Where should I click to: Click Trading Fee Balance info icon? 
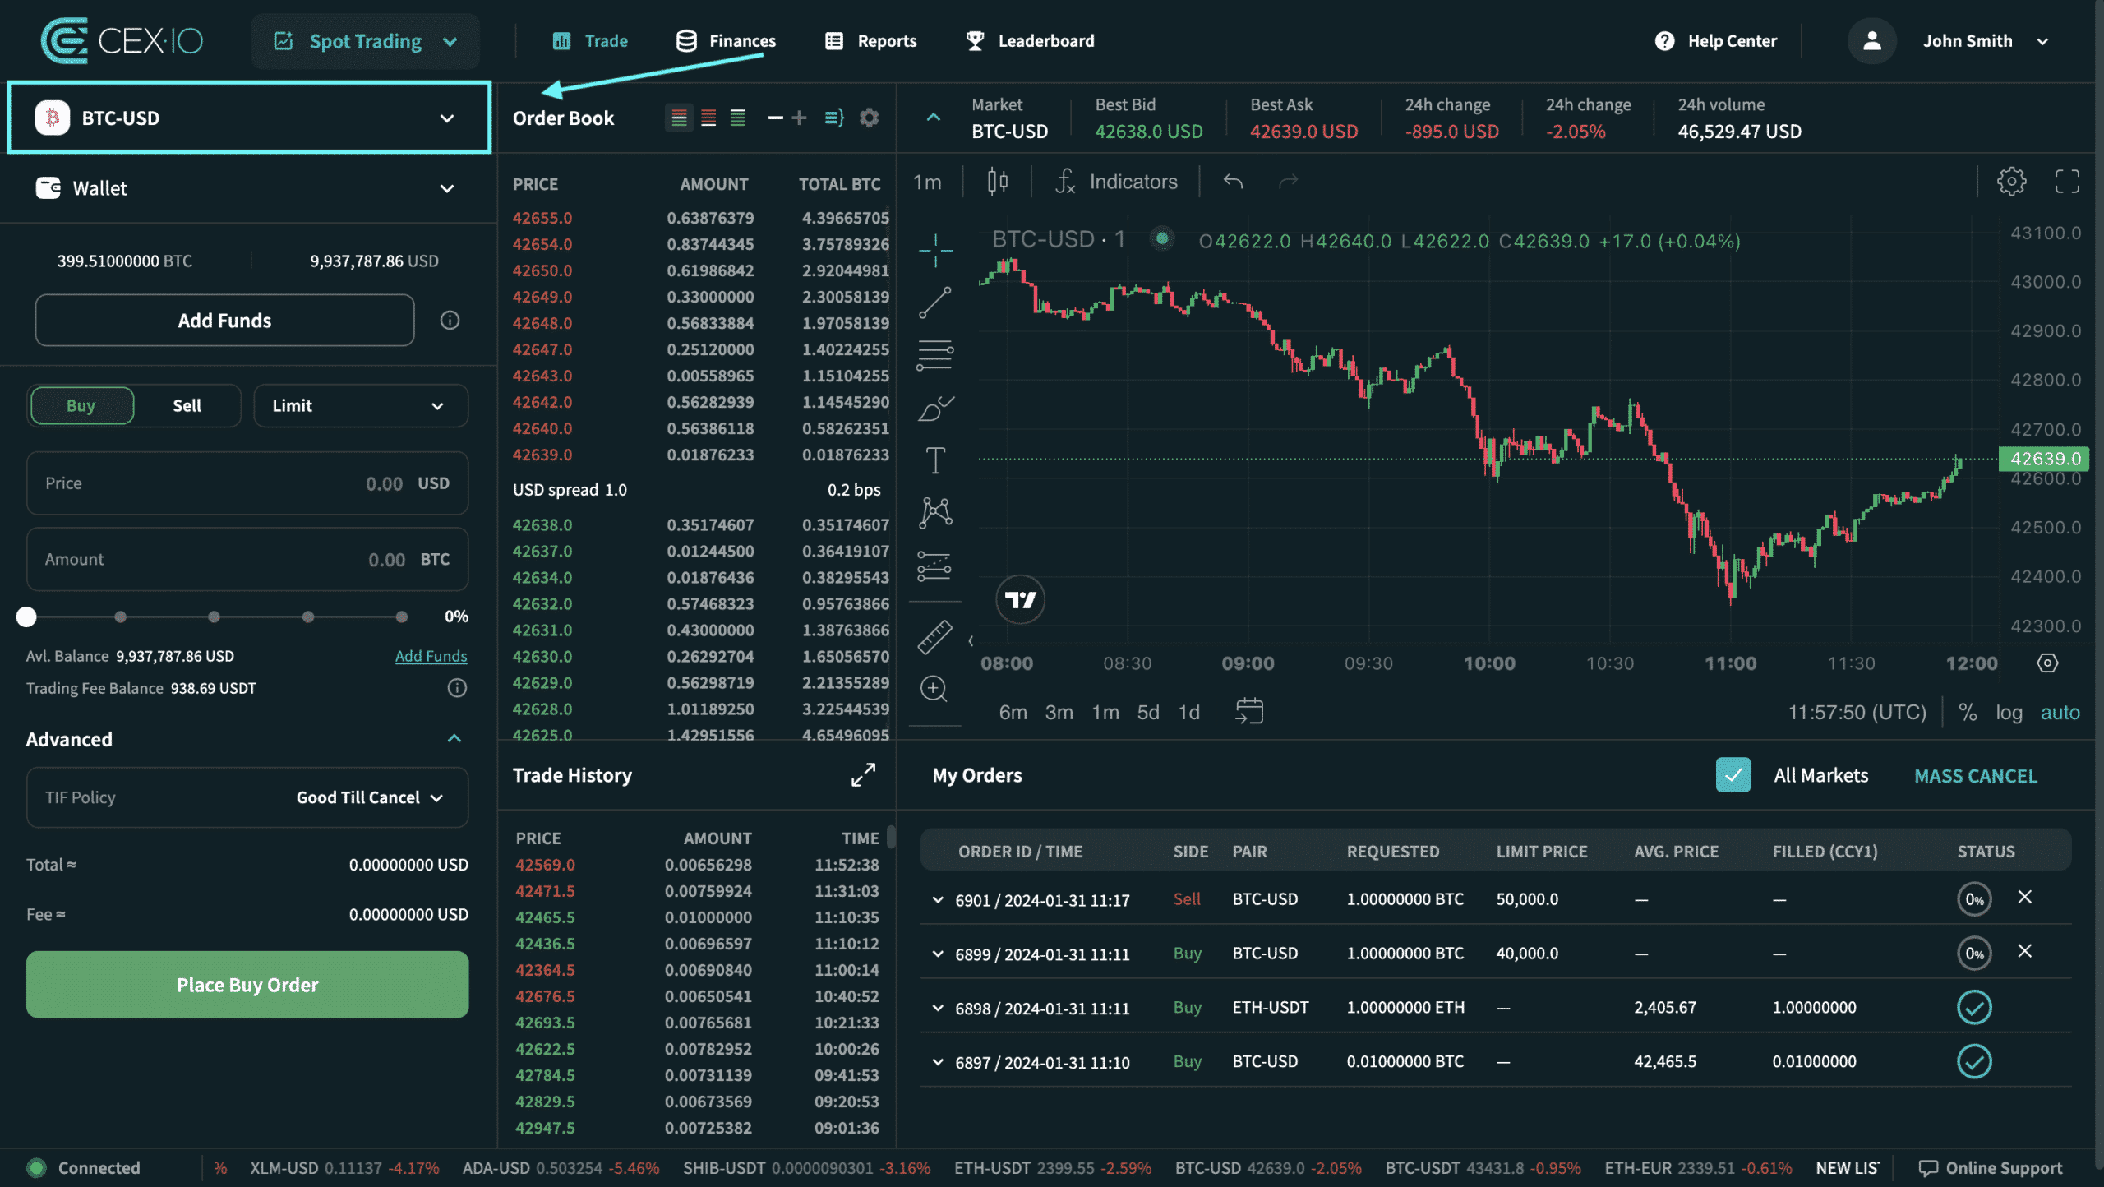point(457,688)
